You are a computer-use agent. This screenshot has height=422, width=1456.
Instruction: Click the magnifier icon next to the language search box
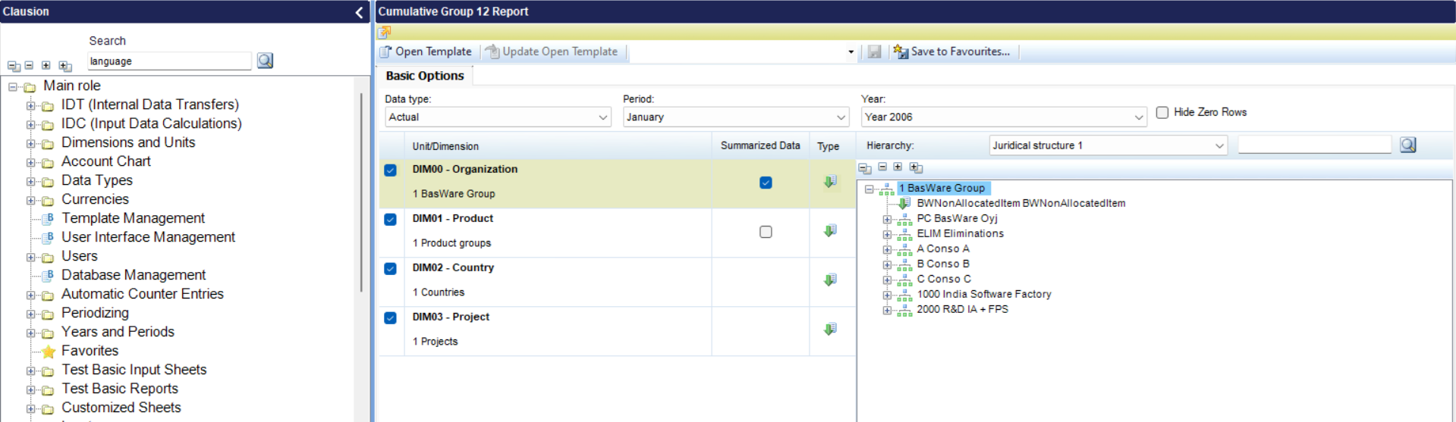pyautogui.click(x=265, y=61)
